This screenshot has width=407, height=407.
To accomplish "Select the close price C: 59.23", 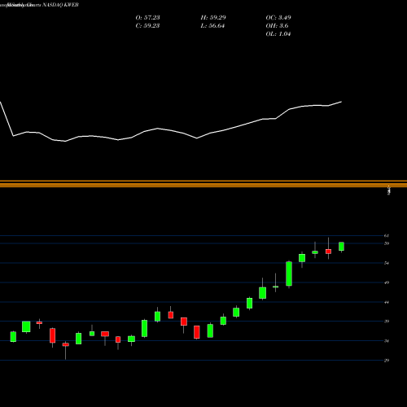I will click(147, 26).
